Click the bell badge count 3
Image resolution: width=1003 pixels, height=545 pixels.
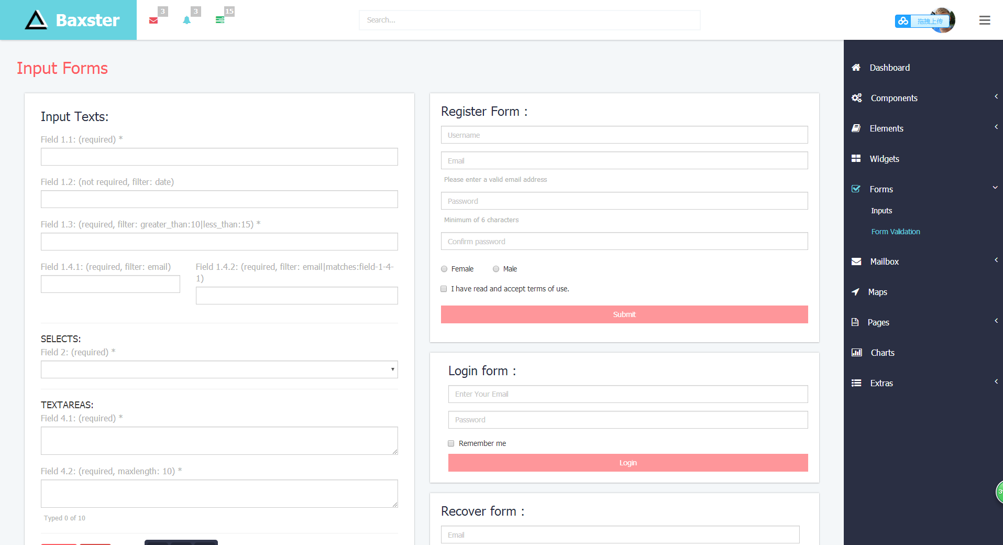[196, 12]
